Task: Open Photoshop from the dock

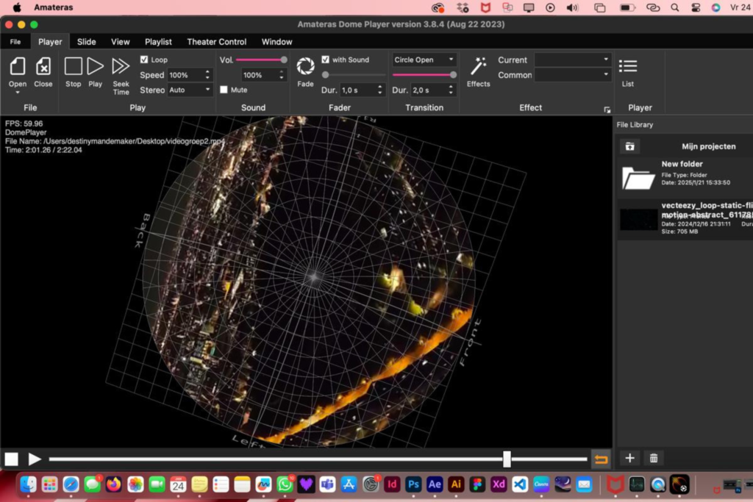Action: click(x=413, y=484)
